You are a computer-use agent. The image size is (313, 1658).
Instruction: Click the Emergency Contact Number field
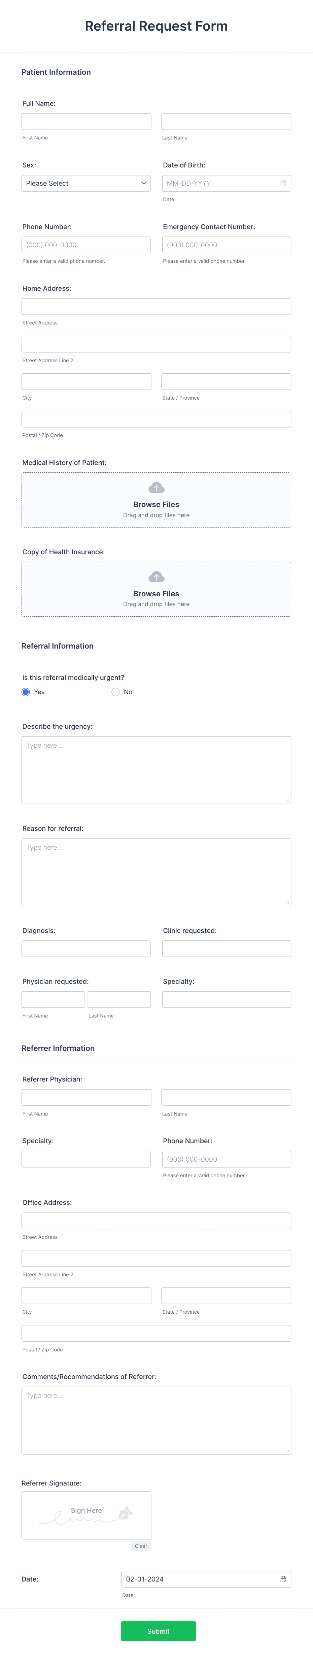click(x=226, y=245)
